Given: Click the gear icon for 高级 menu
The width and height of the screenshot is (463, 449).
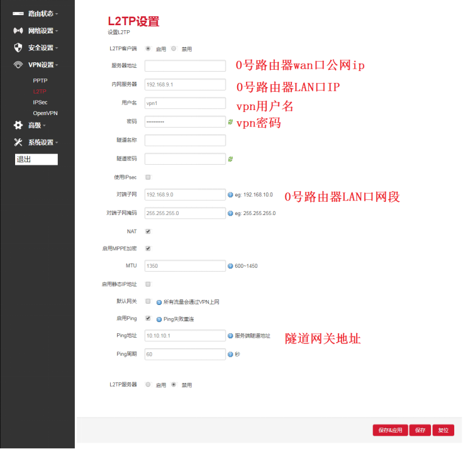Looking at the screenshot, I should (18, 125).
